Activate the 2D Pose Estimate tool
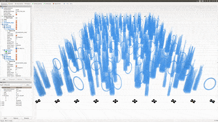218x122 pixels. 37,4
